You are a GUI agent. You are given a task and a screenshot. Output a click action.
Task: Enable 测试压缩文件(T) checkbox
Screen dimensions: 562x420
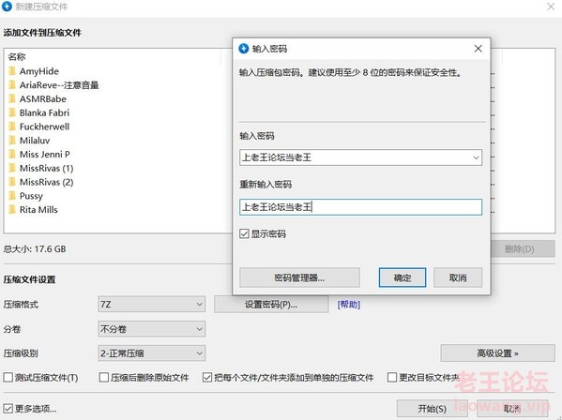point(8,378)
